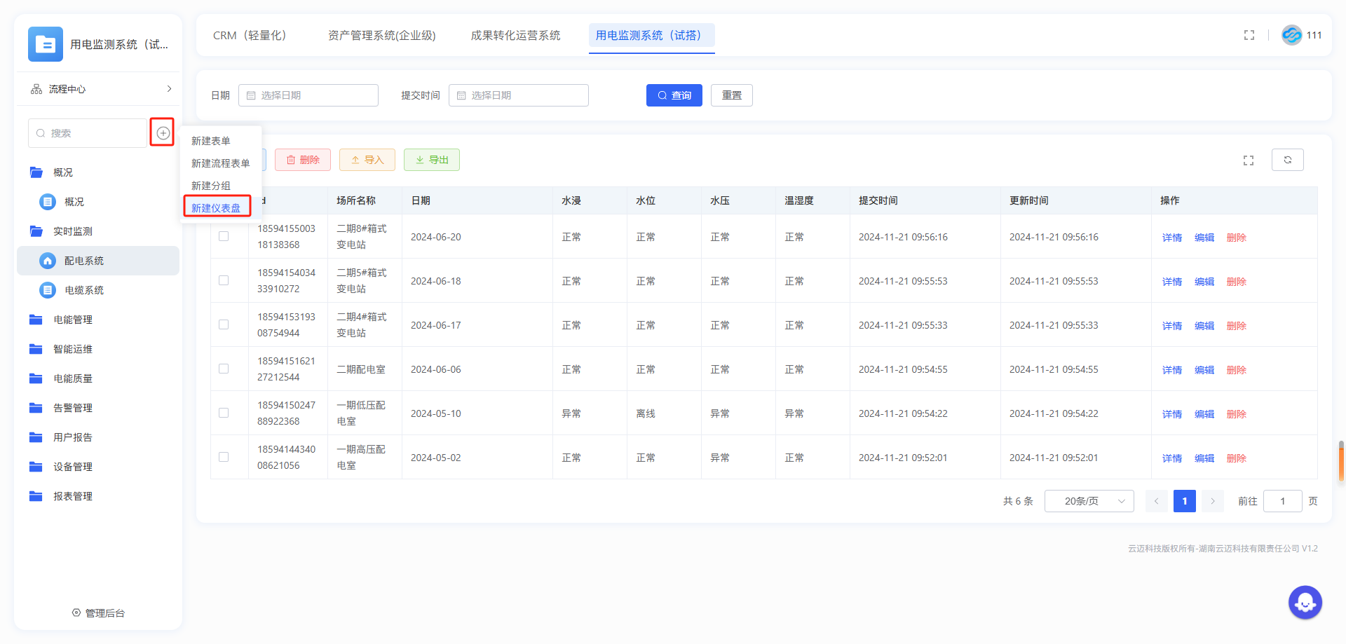
Task: Click the plus icon beside sidebar search
Action: (x=163, y=133)
